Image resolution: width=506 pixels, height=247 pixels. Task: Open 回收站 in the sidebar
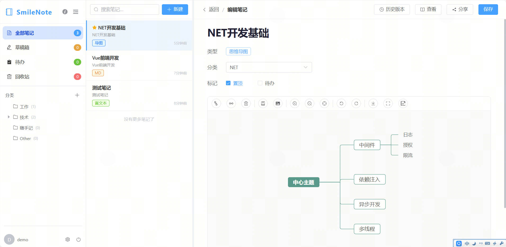tap(43, 77)
